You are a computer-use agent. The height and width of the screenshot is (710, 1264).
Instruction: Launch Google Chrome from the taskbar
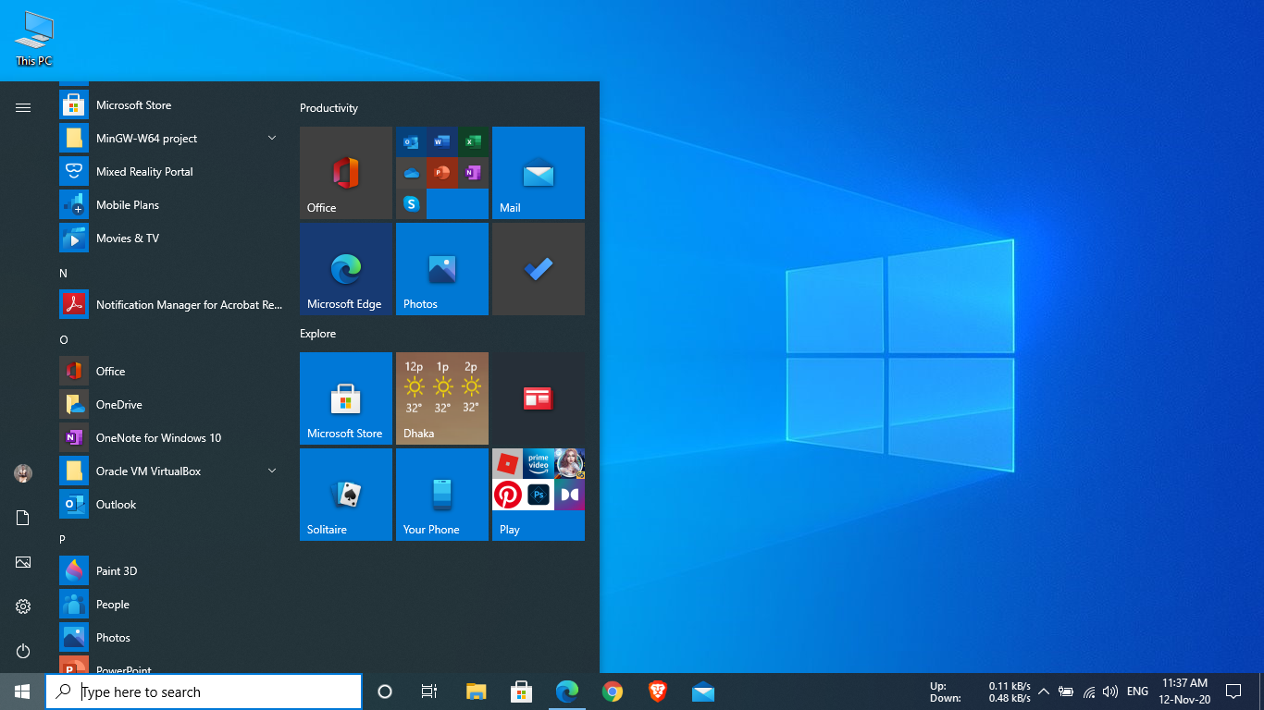tap(612, 692)
